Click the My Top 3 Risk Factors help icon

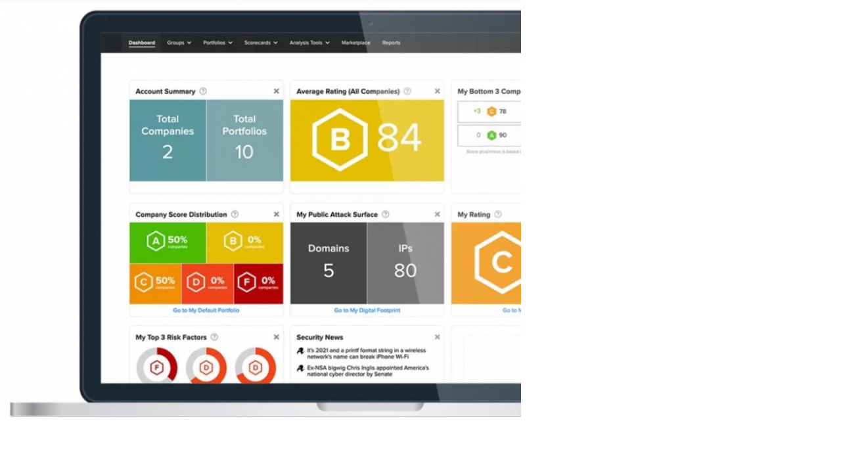214,337
